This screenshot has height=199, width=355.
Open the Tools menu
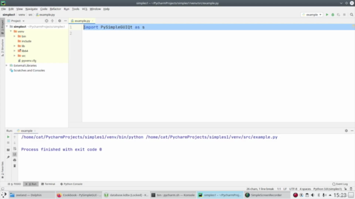75,9
